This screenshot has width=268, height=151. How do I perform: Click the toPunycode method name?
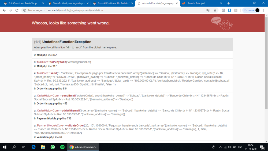(58, 62)
